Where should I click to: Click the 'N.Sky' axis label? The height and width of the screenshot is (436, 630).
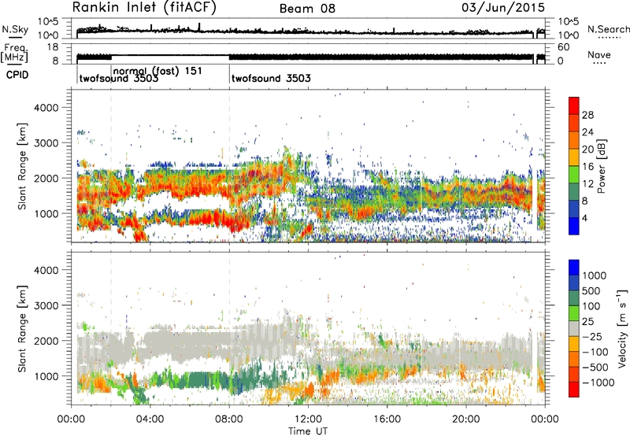click(15, 29)
